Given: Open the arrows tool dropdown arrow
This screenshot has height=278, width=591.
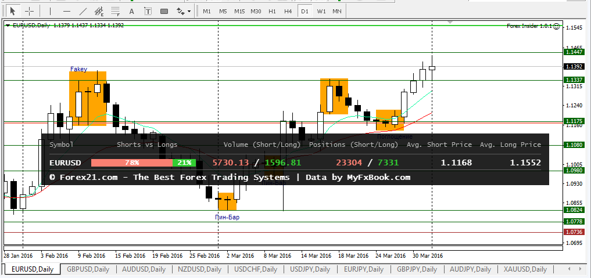Looking at the screenshot, I should click(x=189, y=11).
